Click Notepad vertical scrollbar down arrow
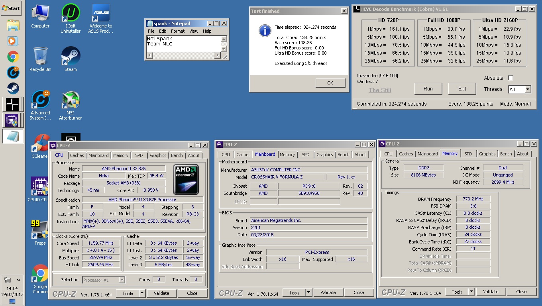 tap(224, 49)
